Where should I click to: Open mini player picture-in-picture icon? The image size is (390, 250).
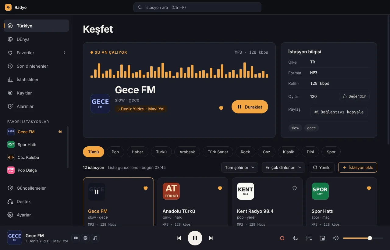click(x=322, y=238)
